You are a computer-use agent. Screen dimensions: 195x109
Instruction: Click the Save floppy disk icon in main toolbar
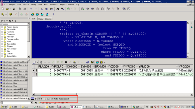tap(14, 9)
